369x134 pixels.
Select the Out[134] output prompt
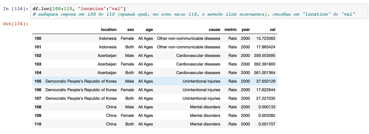pos(15,24)
